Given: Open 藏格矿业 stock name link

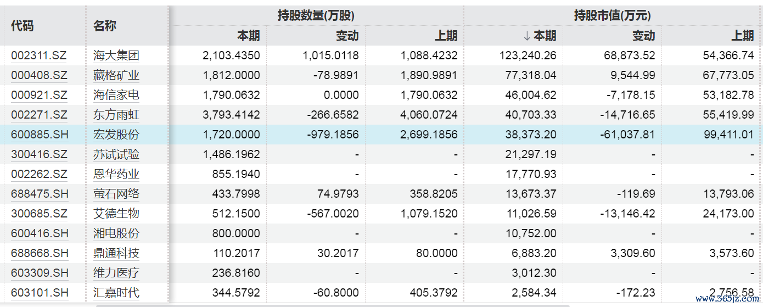Looking at the screenshot, I should [116, 75].
